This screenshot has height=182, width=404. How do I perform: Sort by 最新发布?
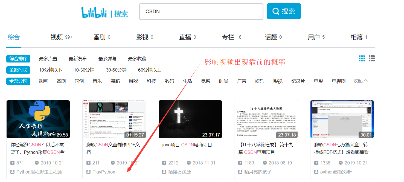tap(78, 59)
